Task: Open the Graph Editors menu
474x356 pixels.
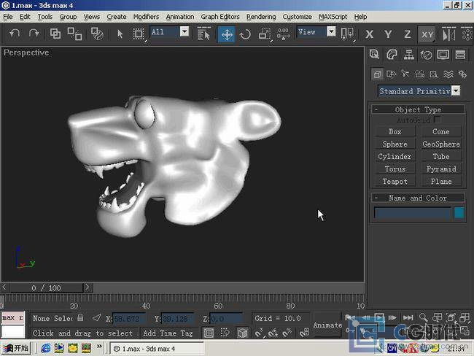Action: [220, 17]
